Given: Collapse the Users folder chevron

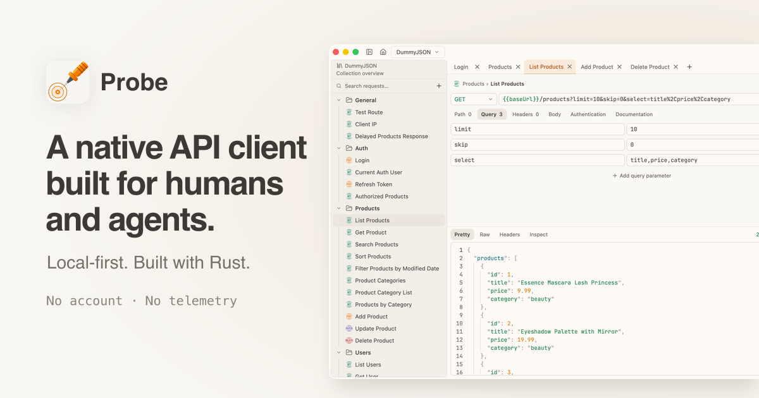Looking at the screenshot, I should 339,353.
